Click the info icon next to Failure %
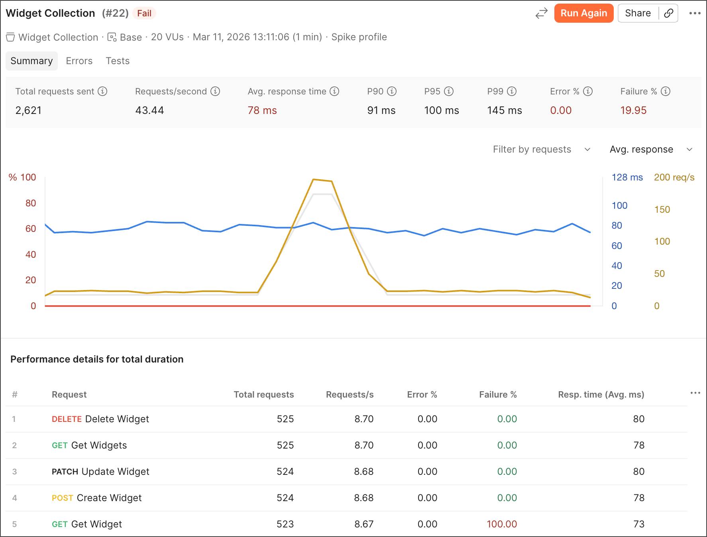707x537 pixels. click(665, 91)
